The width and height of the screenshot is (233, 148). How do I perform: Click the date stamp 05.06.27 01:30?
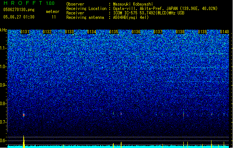click(19, 17)
